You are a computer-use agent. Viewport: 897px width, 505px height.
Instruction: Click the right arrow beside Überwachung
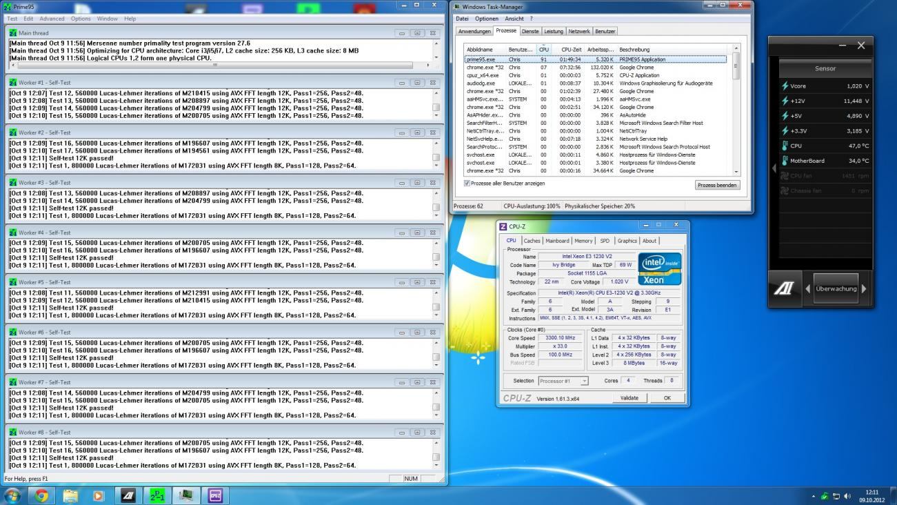coord(863,289)
